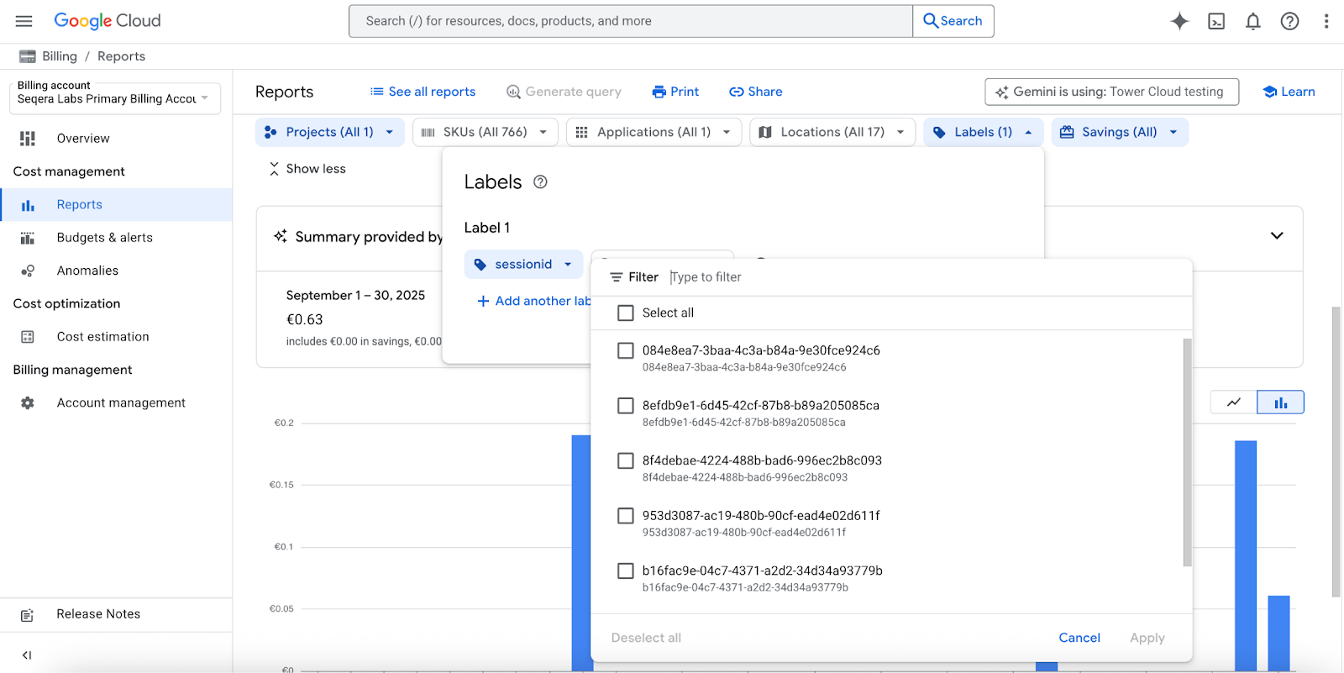The image size is (1344, 673).
Task: Collapse filters with Show less
Action: (x=307, y=169)
